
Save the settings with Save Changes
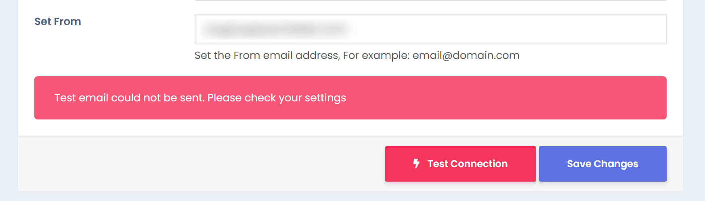[x=602, y=163]
